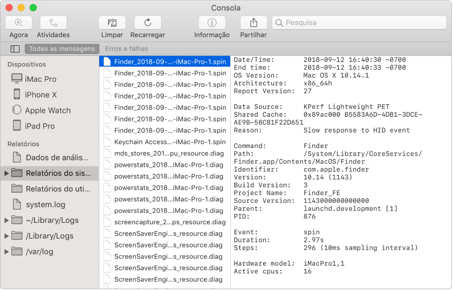Open the screencapture cpu_resource.diag file

(164, 222)
